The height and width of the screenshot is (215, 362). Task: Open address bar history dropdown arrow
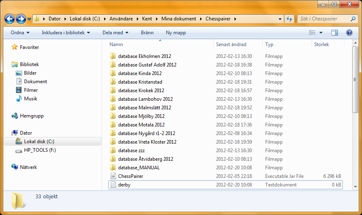tap(280, 19)
